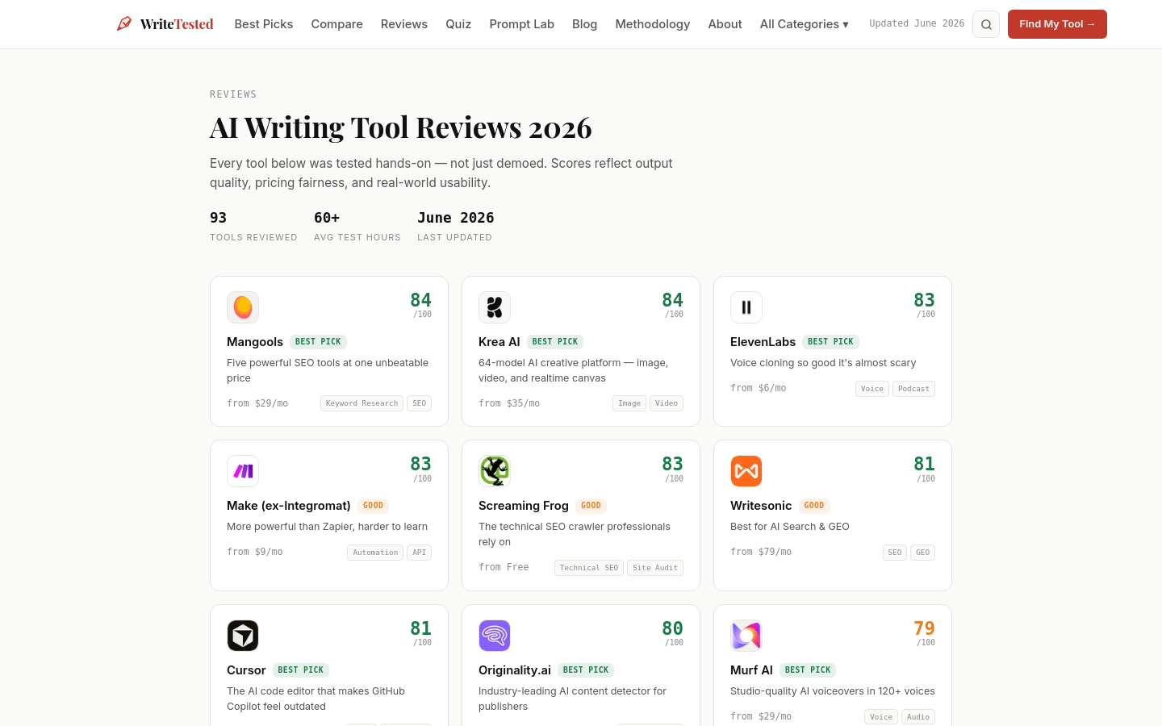Open the Writesonic review title

point(761,506)
